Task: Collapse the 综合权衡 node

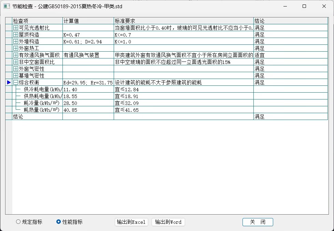Action: coord(15,82)
